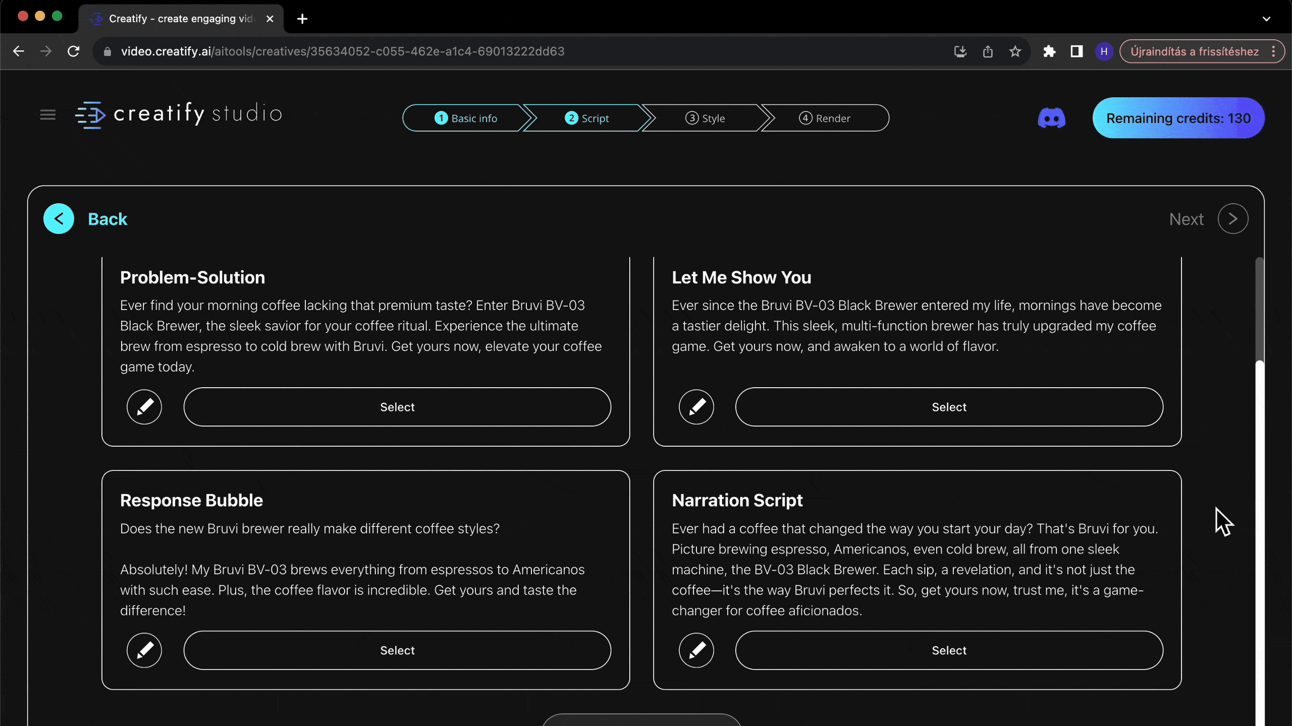Edit the Problem-Solution script with pencil icon
The height and width of the screenshot is (726, 1292).
click(x=144, y=407)
